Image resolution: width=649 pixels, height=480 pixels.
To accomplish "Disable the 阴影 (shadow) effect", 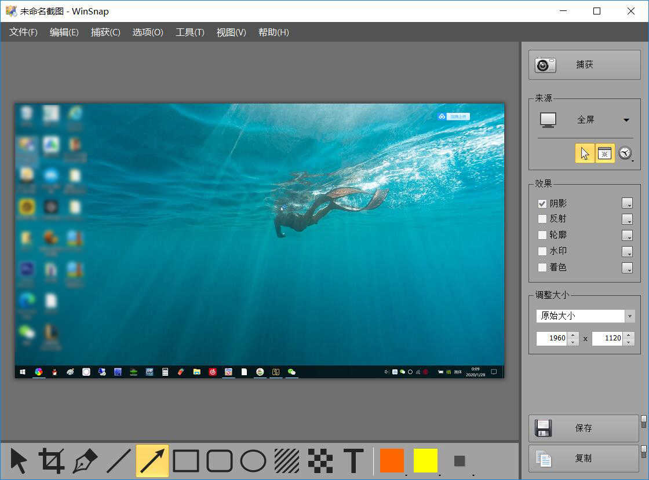I will pos(542,203).
